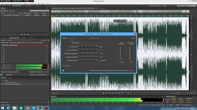Open the Файл menu
The width and height of the screenshot is (197, 110).
(2, 3)
